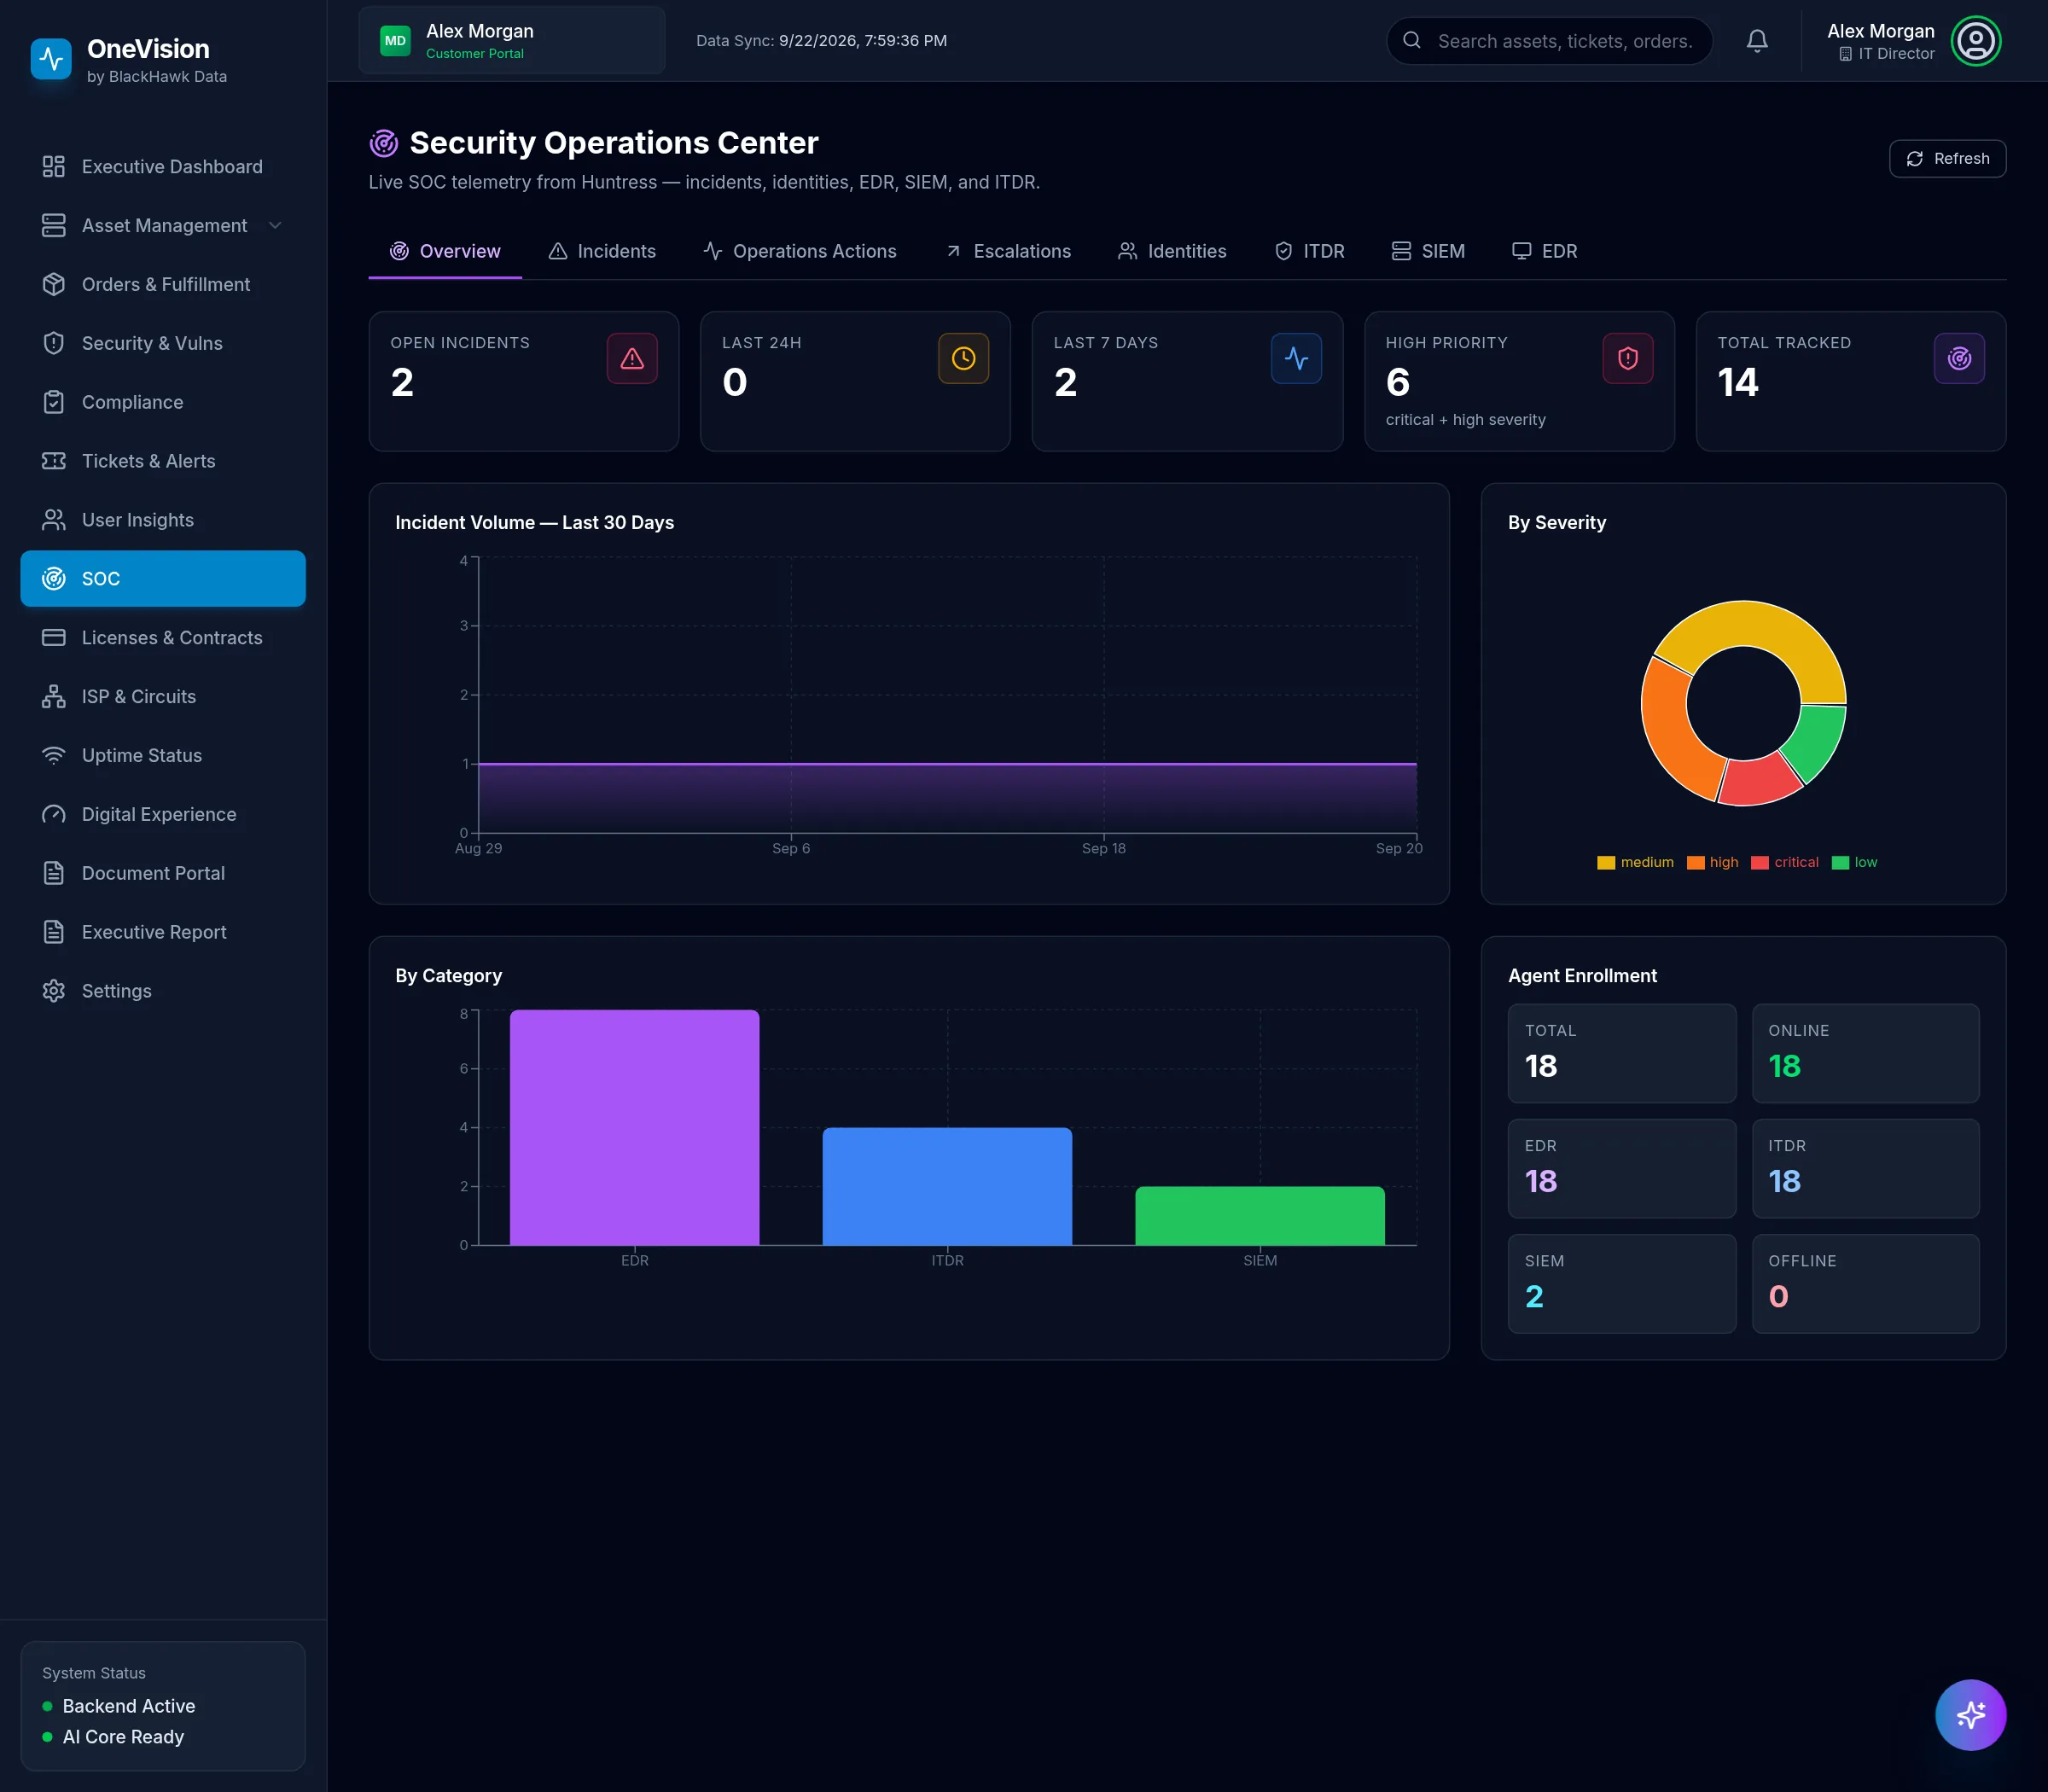
Task: Open the Operations Actions tab
Action: 800,251
